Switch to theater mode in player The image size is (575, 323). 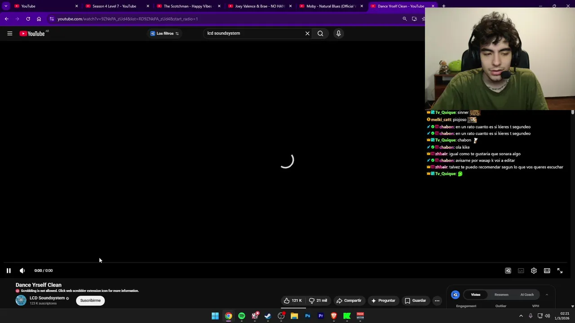pos(547,271)
